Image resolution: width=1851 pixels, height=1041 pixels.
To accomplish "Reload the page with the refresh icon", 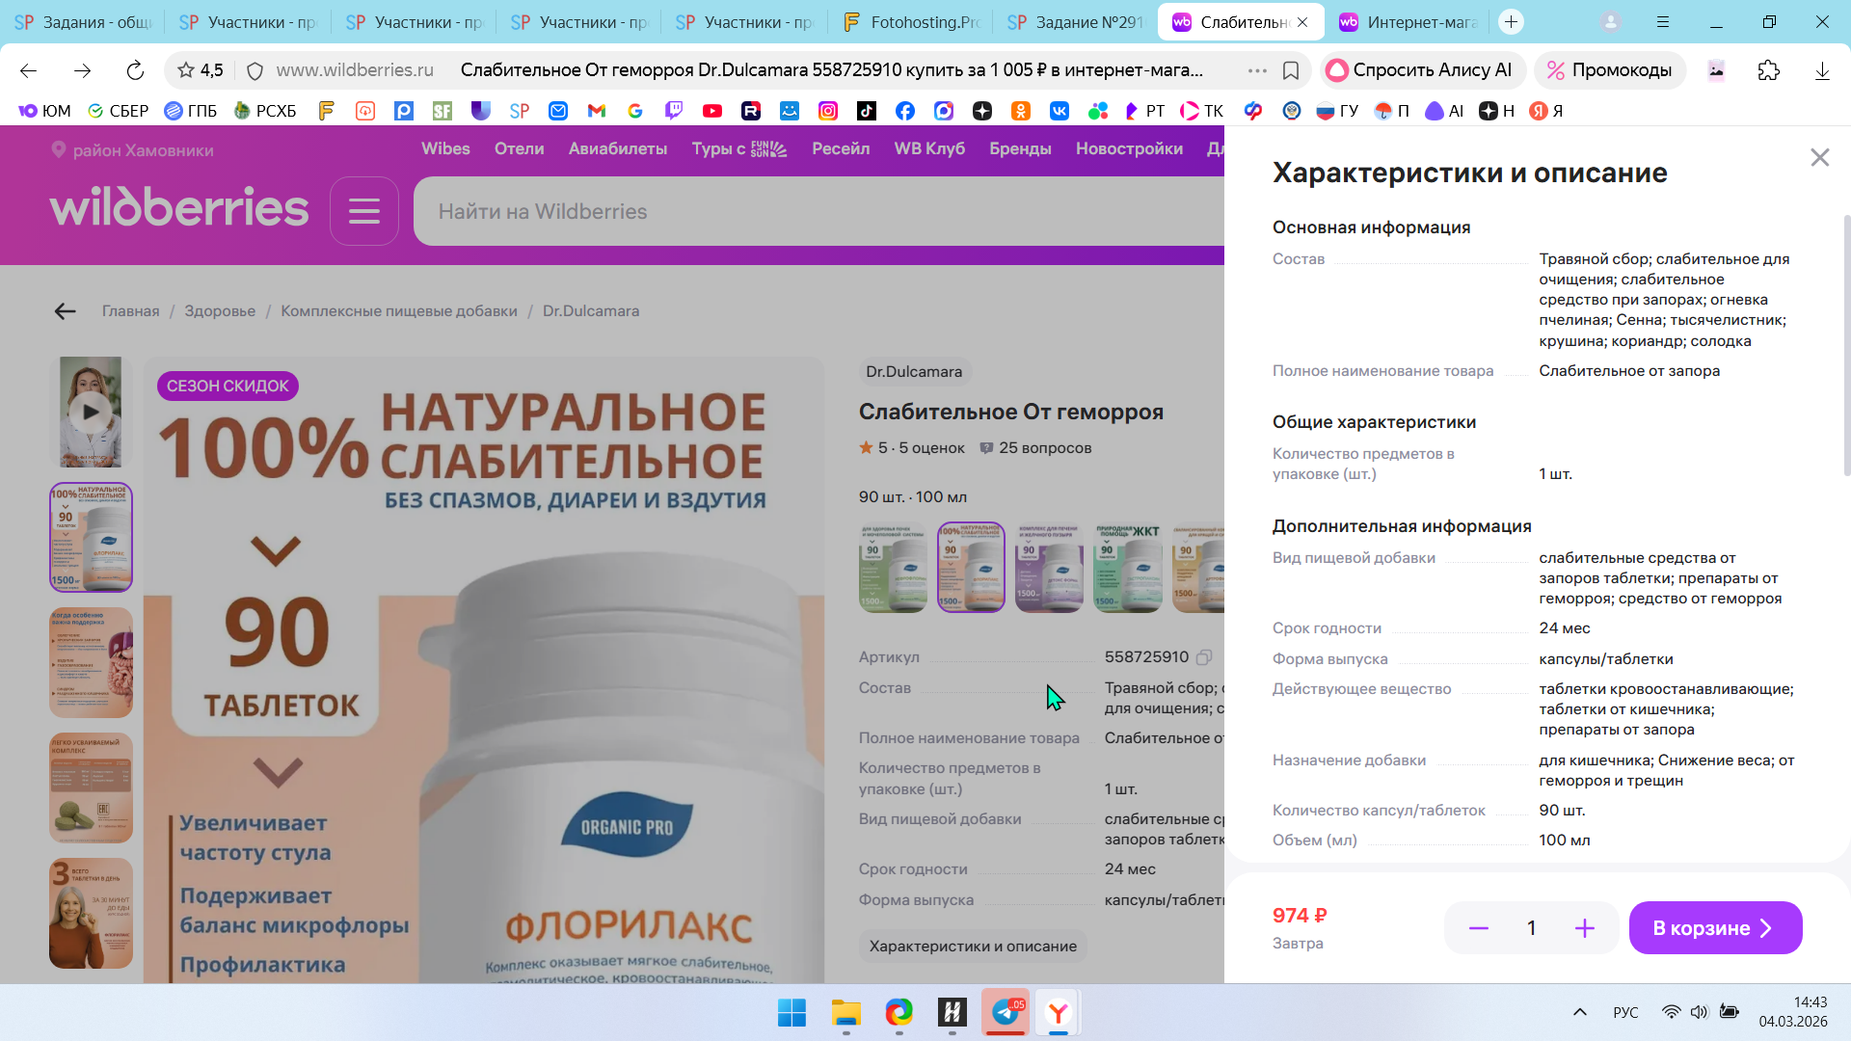I will tap(135, 70).
